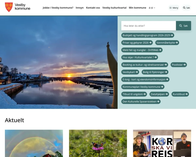This screenshot has height=157, width=196.
Task: Open the Kurstilbud shortcut link
Action: 180,94
